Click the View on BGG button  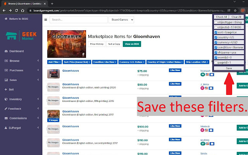(x=132, y=44)
